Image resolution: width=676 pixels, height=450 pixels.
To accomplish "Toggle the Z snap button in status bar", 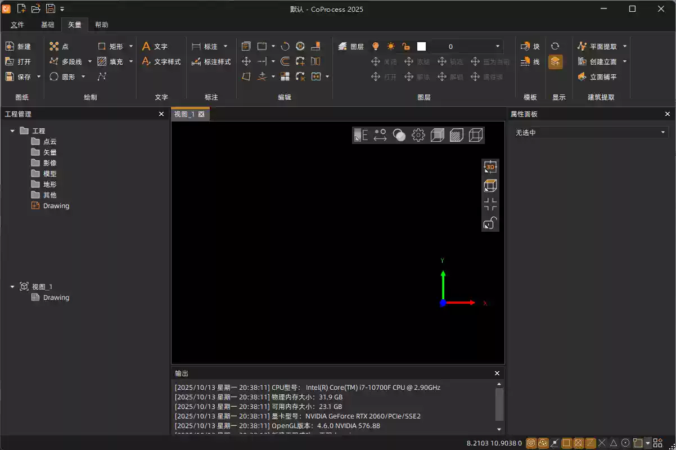I will point(591,443).
